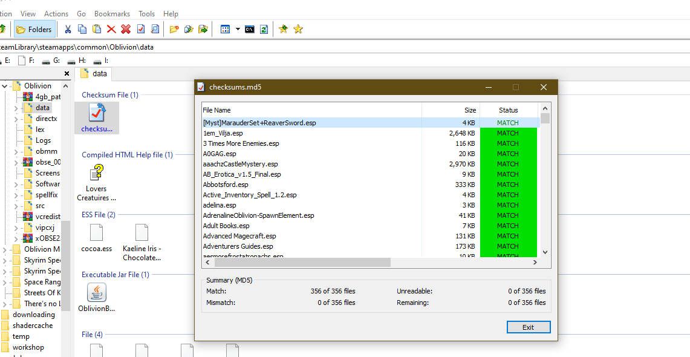This screenshot has height=357, width=690.
Task: Click the green Refresh icon
Action: coord(264,30)
